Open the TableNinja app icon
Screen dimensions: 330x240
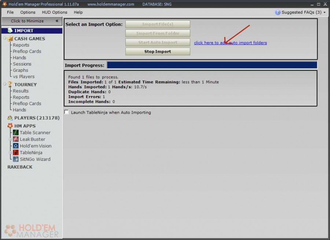[x=15, y=152]
